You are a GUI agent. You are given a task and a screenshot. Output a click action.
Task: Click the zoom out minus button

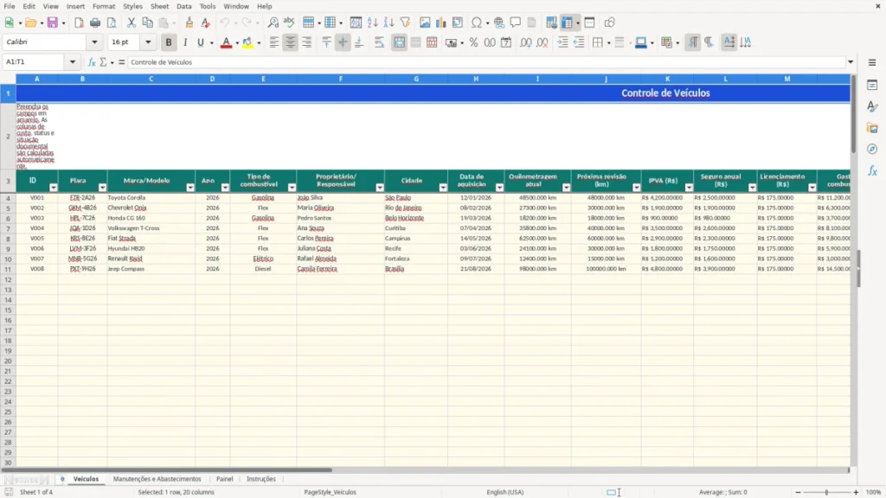798,492
